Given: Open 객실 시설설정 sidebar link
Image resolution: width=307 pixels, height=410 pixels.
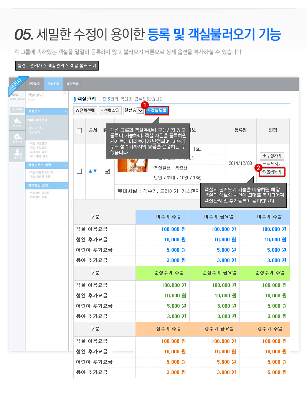Looking at the screenshot, I should 38,143.
